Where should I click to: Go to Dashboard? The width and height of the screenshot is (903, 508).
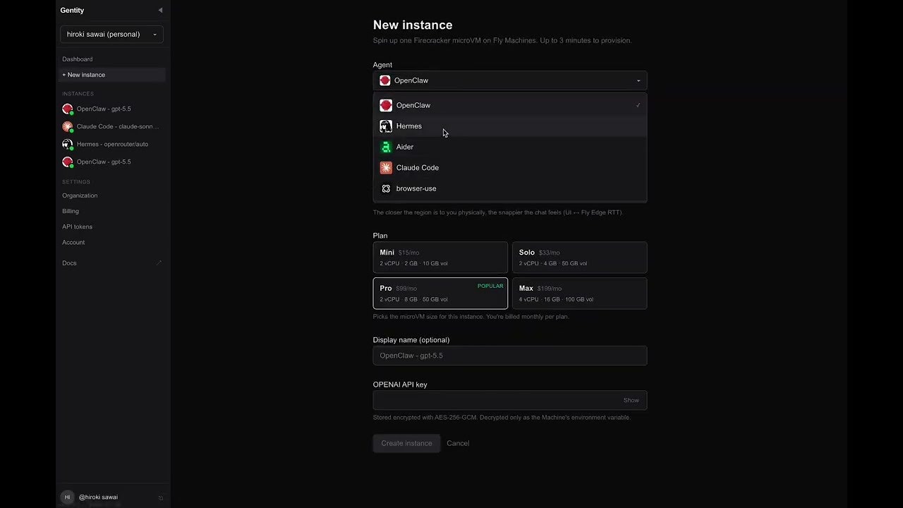(78, 59)
